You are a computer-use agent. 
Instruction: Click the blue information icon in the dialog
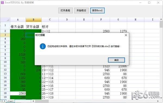[43, 46]
